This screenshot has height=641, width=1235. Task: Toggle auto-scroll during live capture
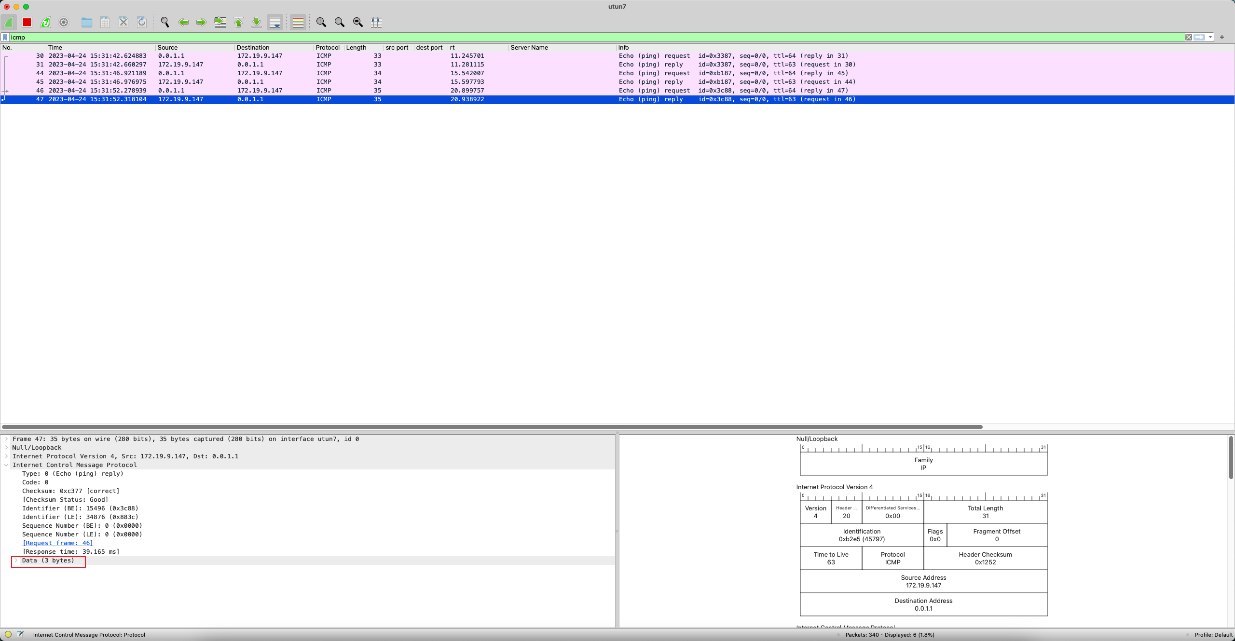[x=275, y=22]
